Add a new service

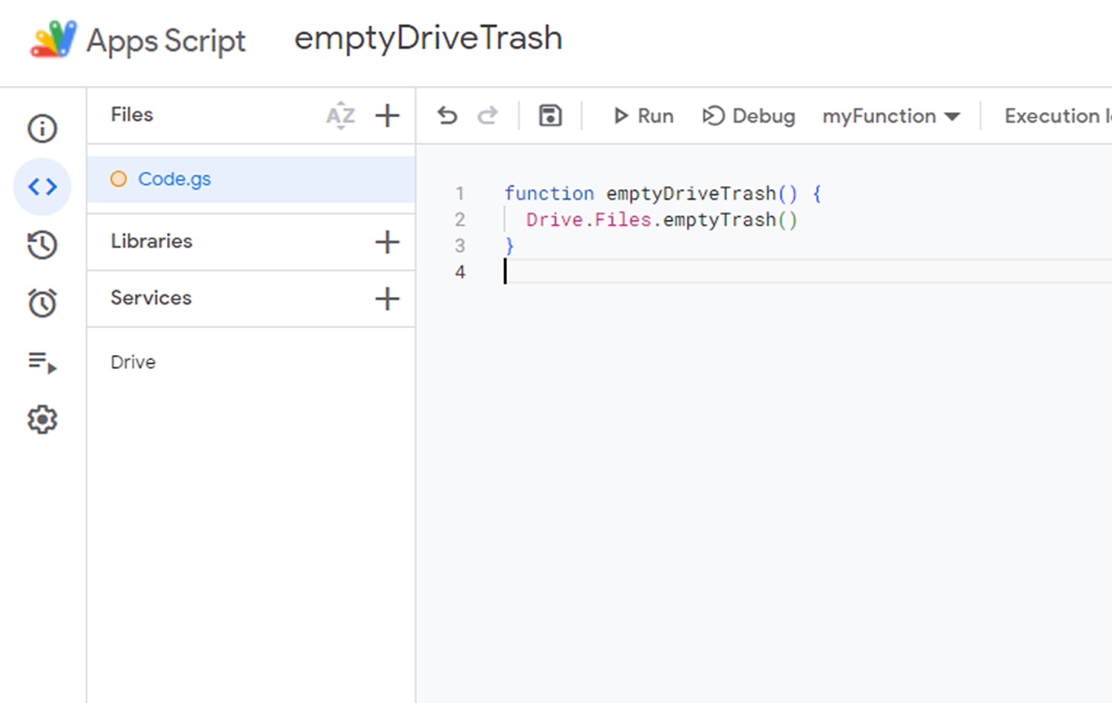pos(387,299)
